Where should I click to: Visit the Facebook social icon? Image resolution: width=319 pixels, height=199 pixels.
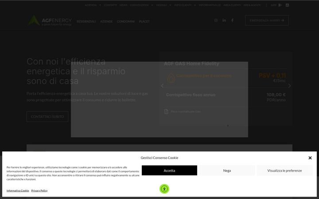coord(232,20)
